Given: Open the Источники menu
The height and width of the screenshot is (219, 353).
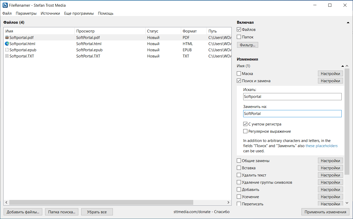Looking at the screenshot, I should click(x=50, y=13).
